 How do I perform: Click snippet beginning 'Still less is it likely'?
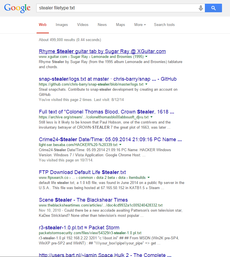click(x=105, y=125)
